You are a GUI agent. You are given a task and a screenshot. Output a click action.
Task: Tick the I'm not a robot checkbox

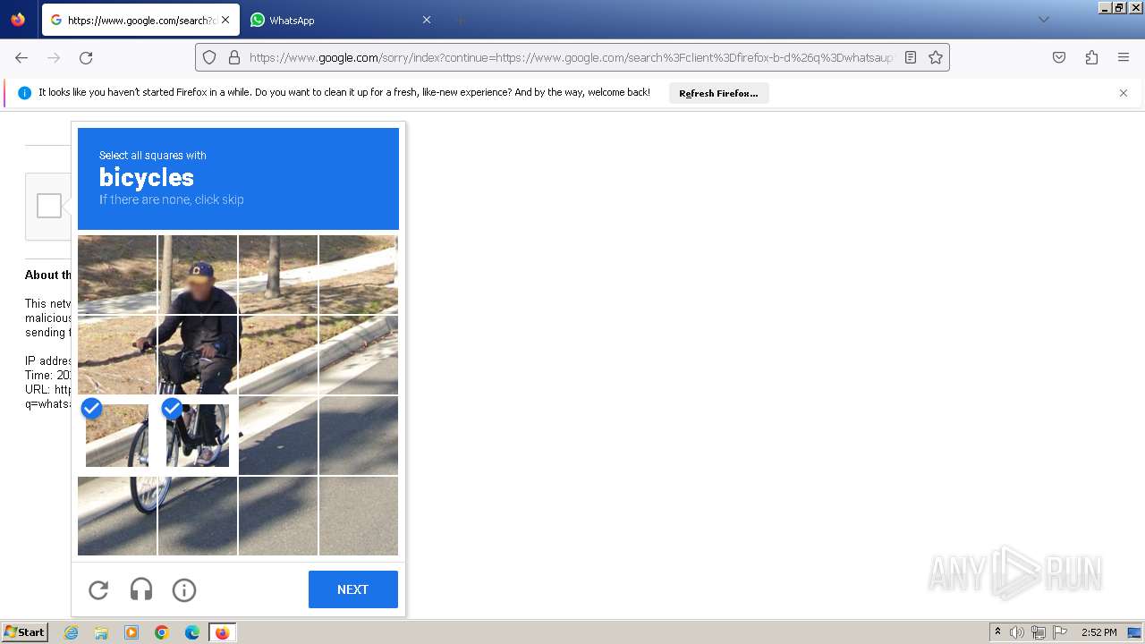[49, 206]
